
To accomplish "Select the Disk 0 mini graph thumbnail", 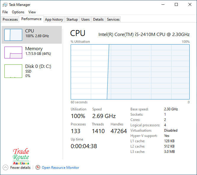I will [13, 71].
